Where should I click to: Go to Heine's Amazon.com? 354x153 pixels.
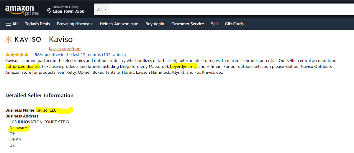pos(119,24)
